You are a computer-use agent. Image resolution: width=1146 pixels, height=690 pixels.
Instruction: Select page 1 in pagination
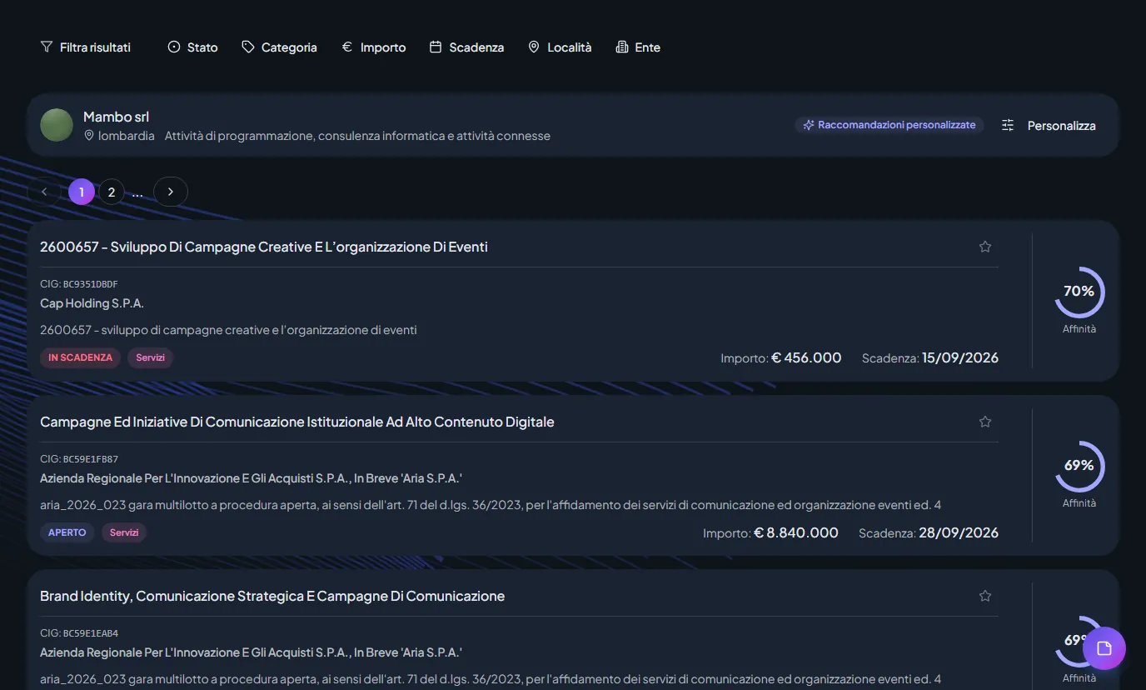pos(82,192)
